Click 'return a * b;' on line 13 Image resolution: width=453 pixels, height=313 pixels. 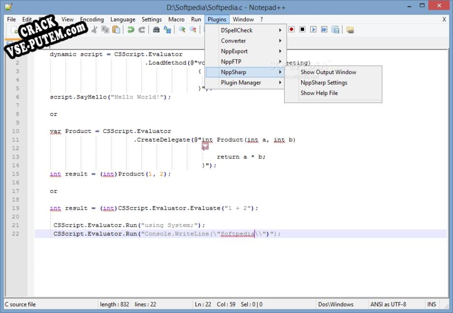pyautogui.click(x=241, y=157)
